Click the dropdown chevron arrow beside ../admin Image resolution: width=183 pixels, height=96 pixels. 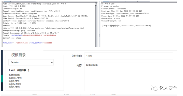[x=52, y=62]
